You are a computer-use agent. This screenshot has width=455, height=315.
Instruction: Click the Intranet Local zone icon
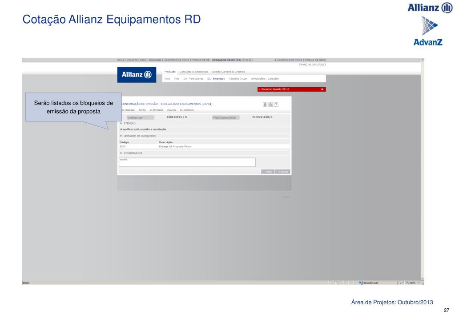coord(361,283)
